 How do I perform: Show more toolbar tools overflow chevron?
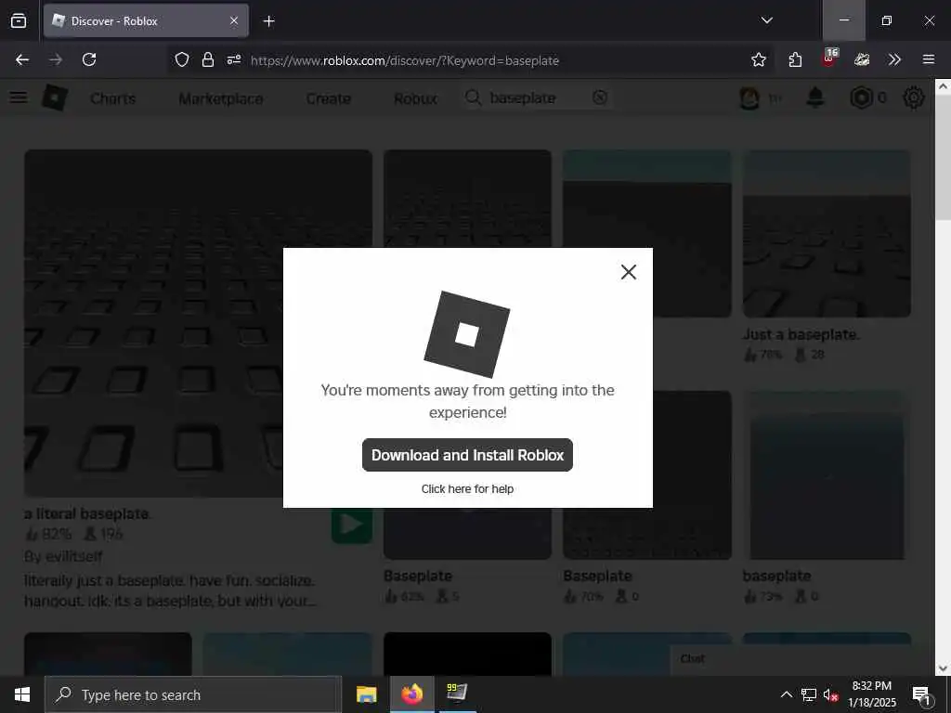click(894, 59)
